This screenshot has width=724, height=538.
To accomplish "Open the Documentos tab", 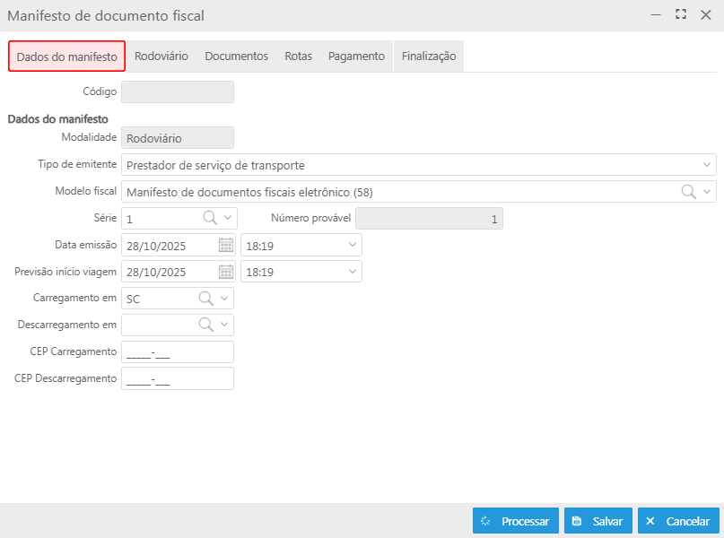I will [x=236, y=56].
